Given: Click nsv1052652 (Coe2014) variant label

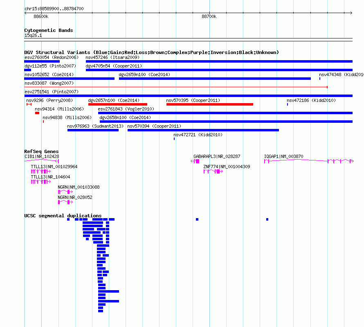Looking at the screenshot, I should pos(49,74).
